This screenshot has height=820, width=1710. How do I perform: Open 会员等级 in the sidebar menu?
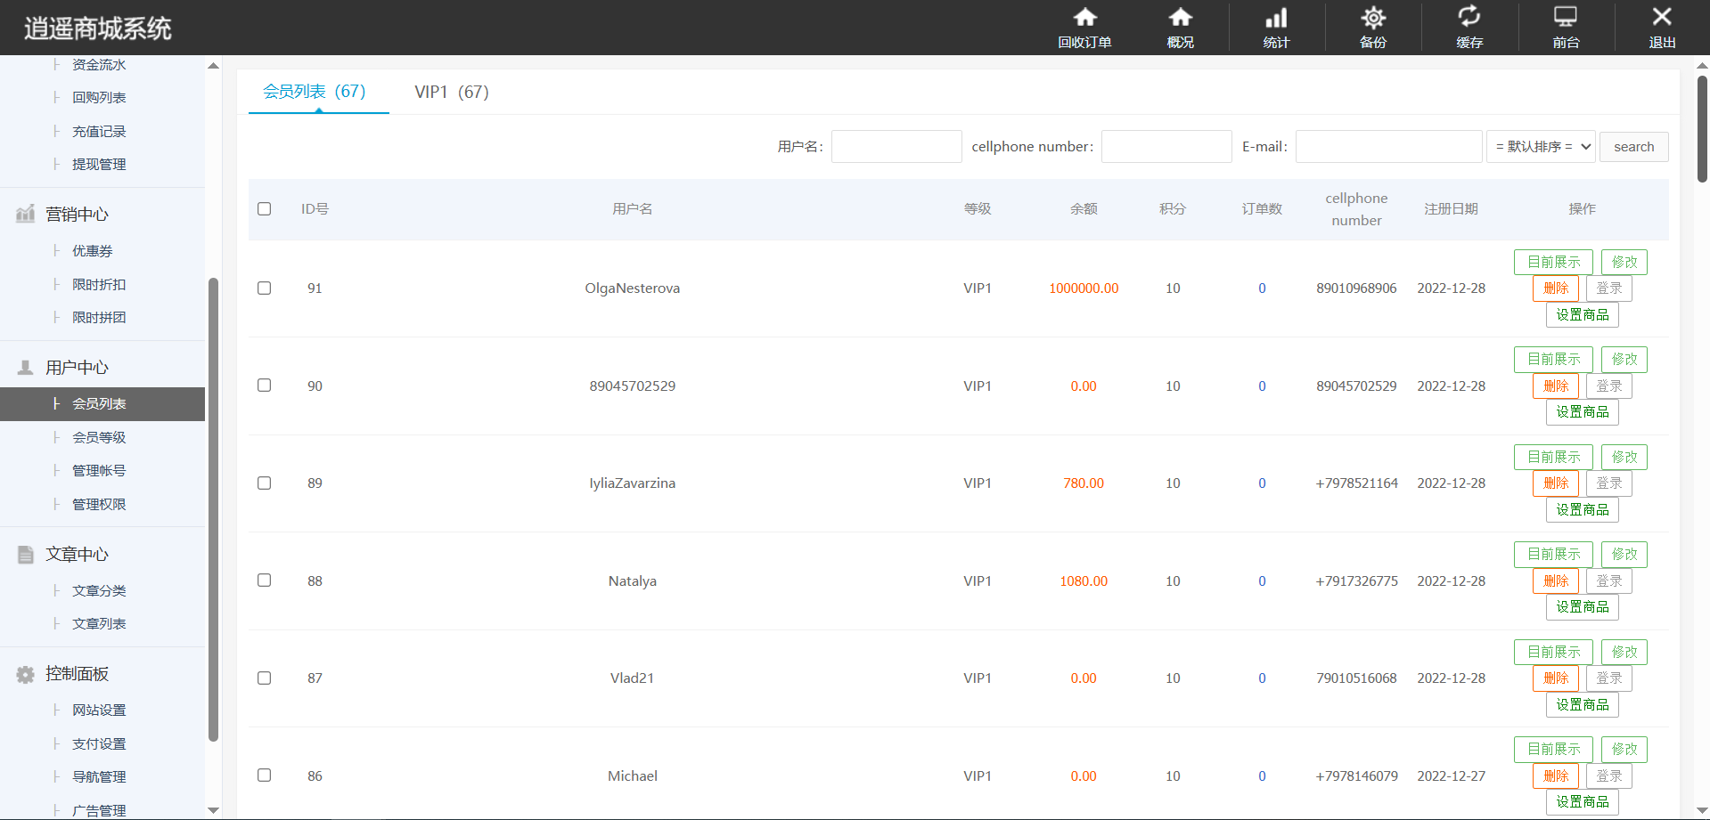99,438
